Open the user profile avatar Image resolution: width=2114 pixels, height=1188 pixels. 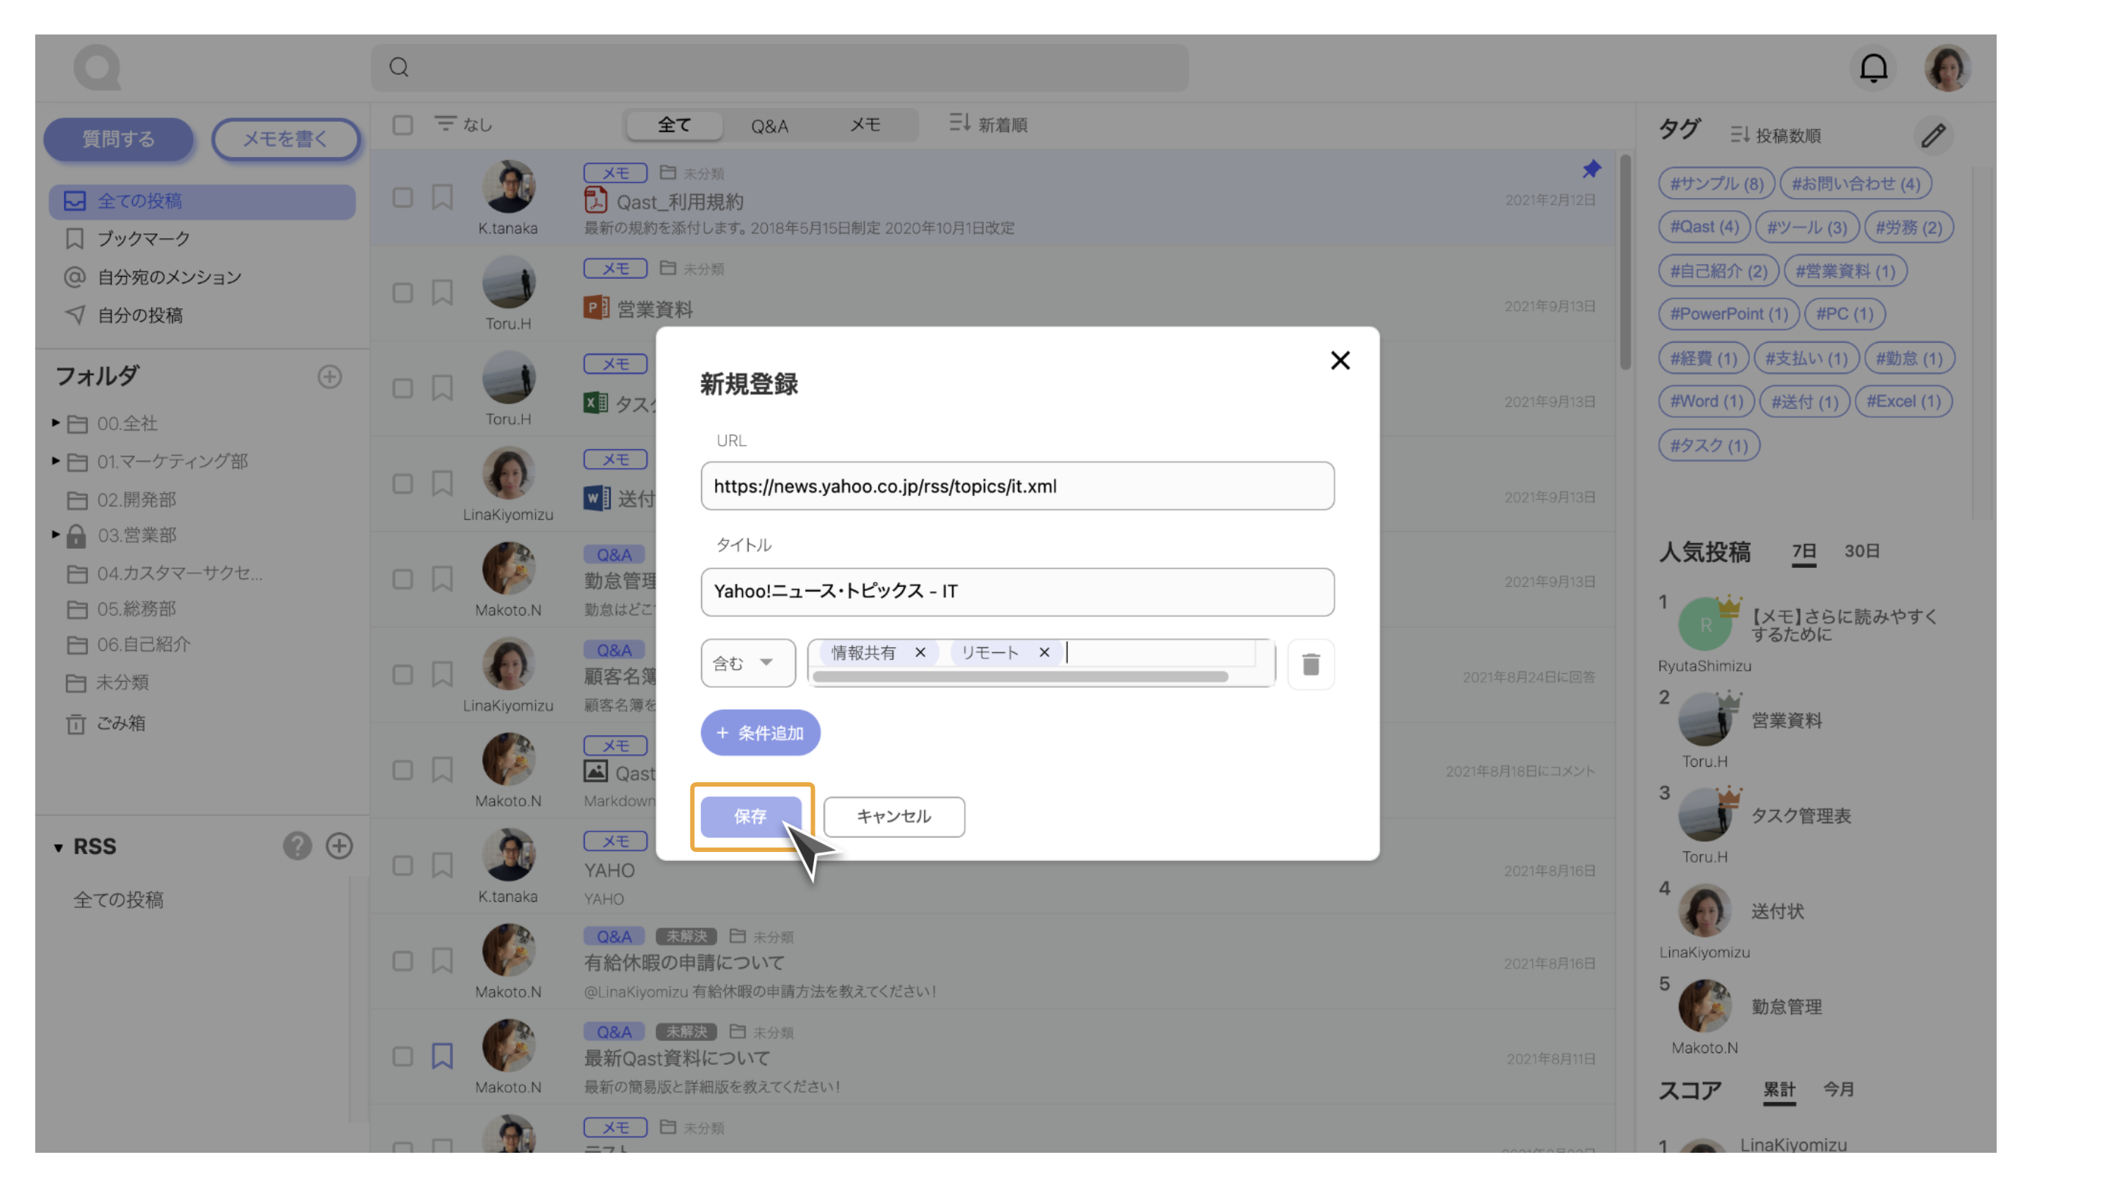(x=1947, y=68)
